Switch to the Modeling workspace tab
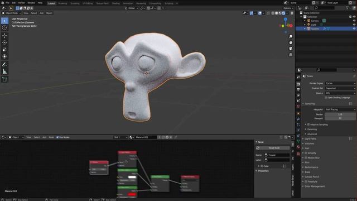357x201 pixels. (62, 3)
